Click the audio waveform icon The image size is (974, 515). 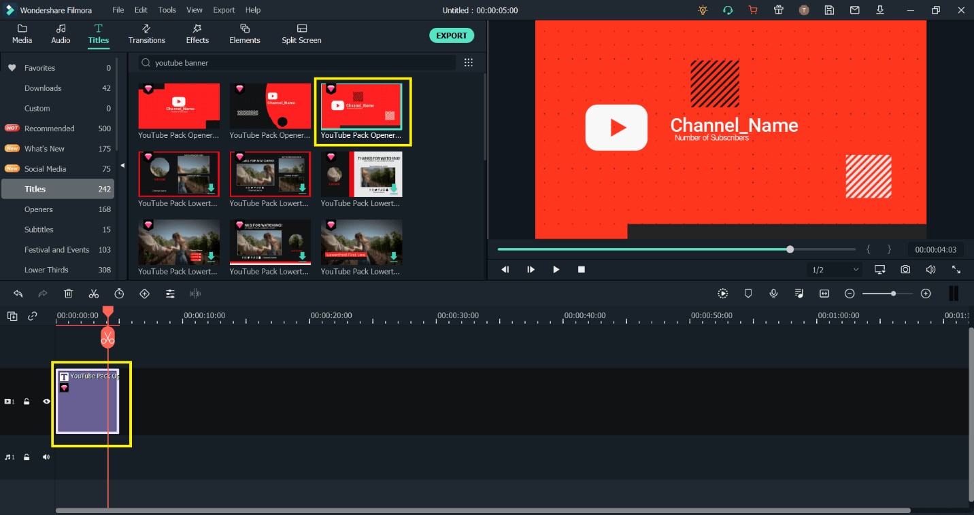pos(195,294)
